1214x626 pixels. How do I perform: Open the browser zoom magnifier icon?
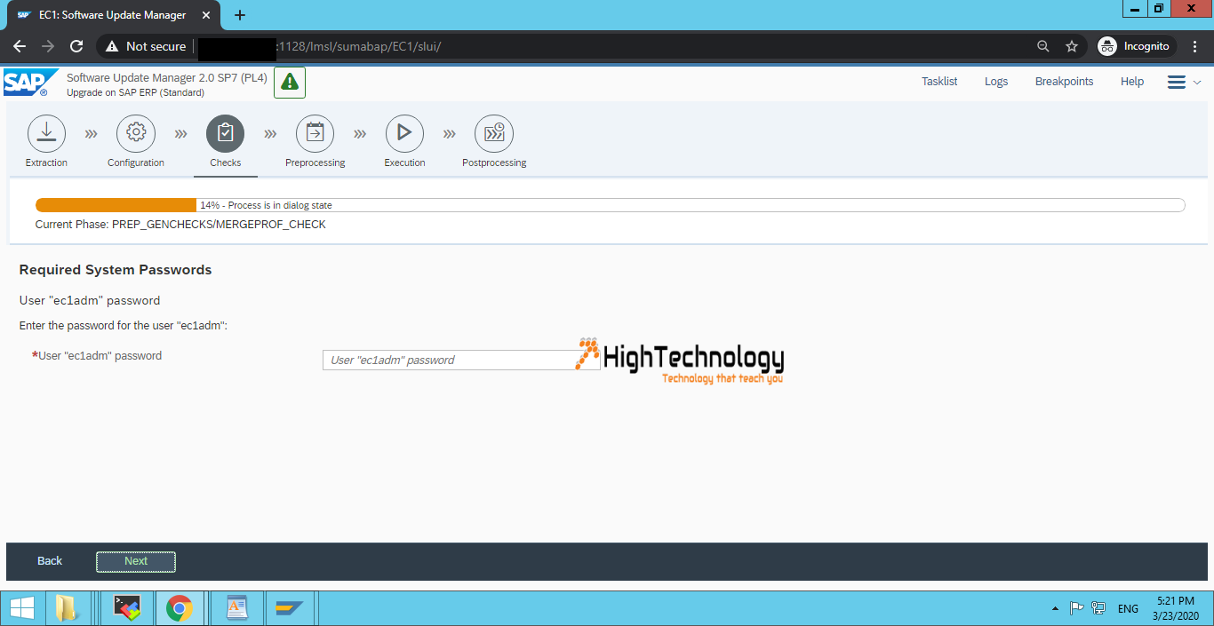coord(1043,46)
